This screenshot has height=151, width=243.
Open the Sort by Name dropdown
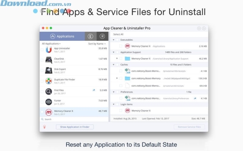[x=97, y=44]
